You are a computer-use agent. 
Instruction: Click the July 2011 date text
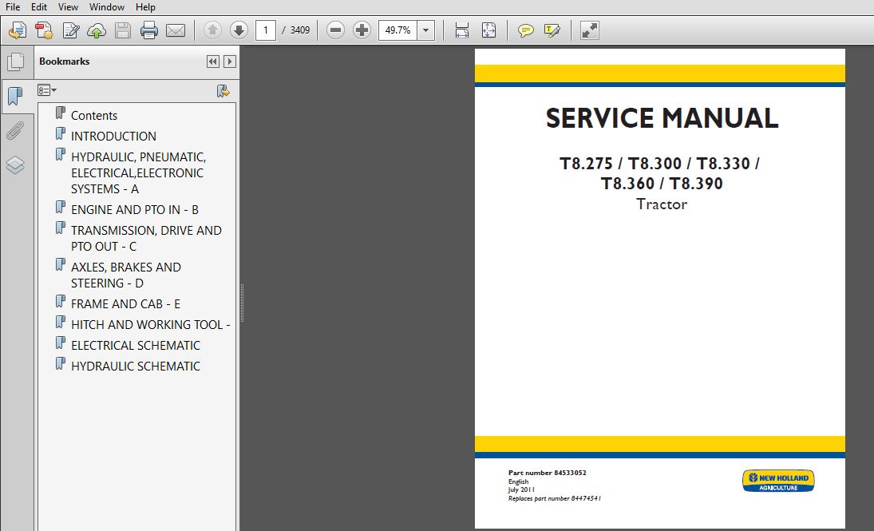[521, 489]
